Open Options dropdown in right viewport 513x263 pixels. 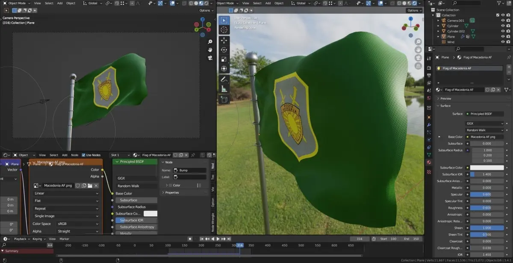point(414,10)
